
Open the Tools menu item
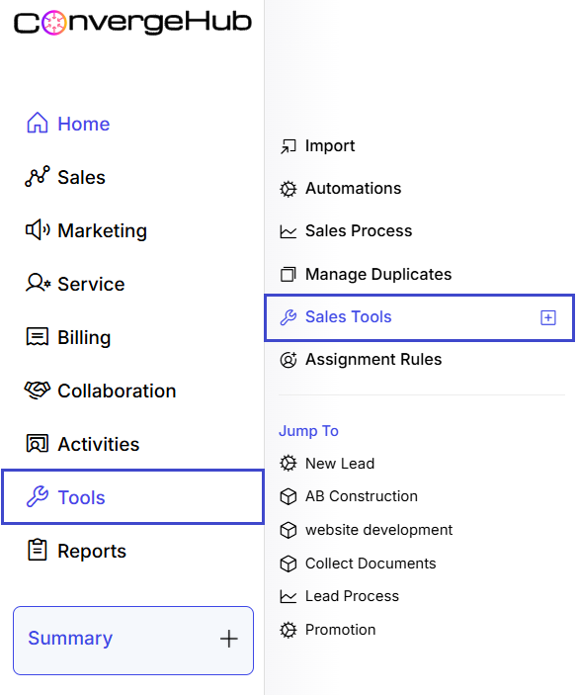[x=132, y=497]
